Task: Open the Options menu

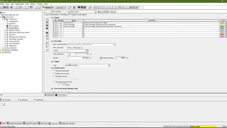Action: 33,4
